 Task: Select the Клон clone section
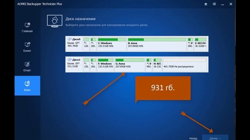[27, 86]
